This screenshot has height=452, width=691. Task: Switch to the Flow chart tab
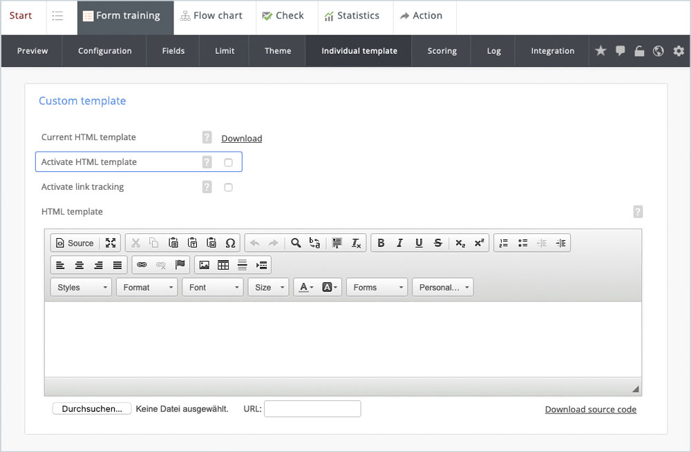click(211, 16)
